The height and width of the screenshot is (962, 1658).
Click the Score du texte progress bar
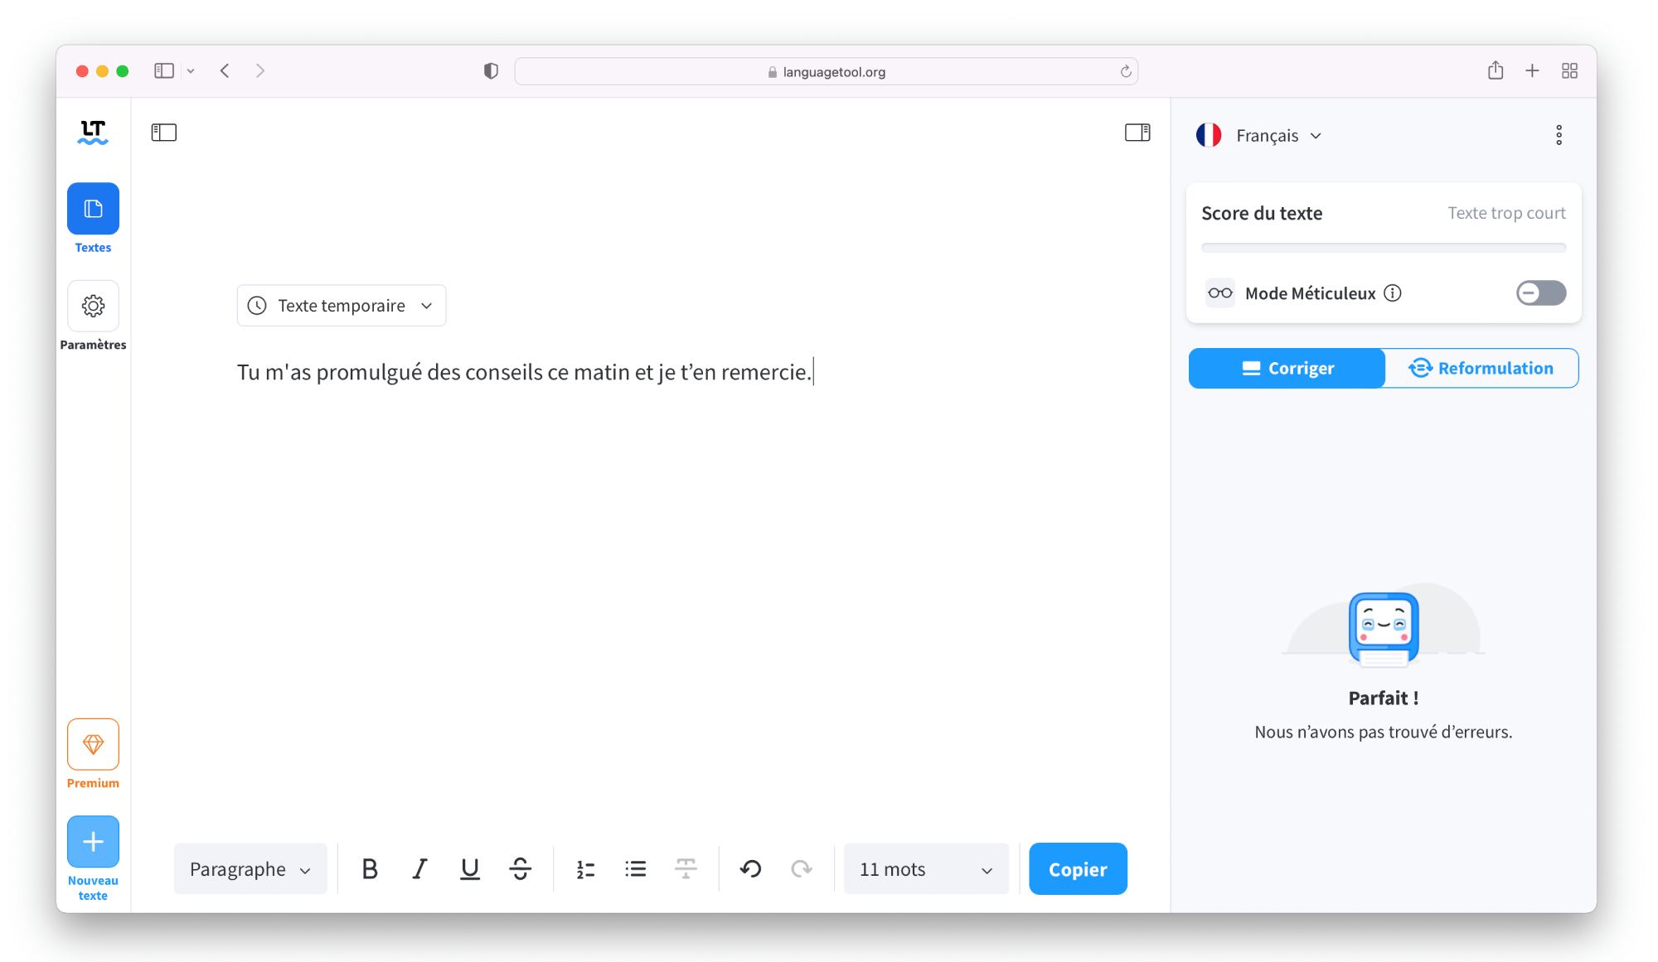[x=1383, y=246]
